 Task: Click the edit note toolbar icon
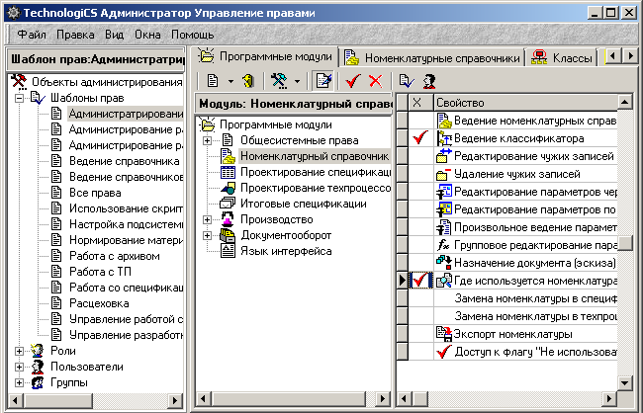323,81
